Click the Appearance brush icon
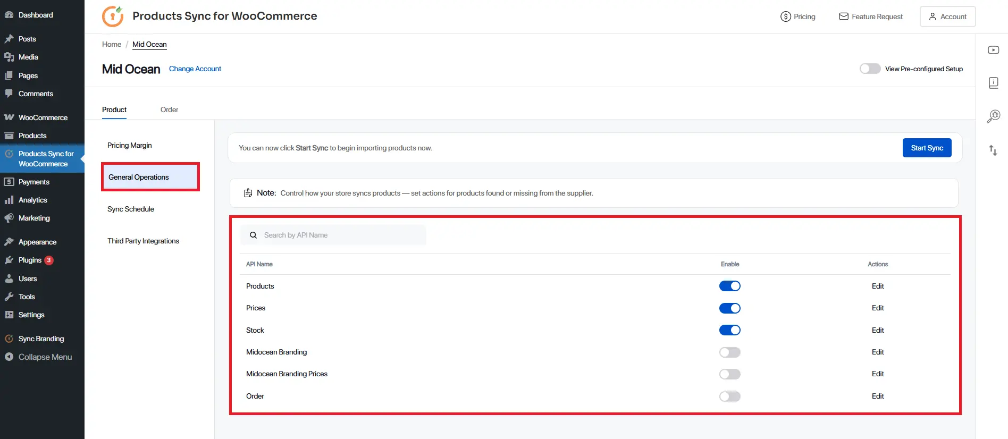Screen dimensions: 1008x439 pos(9,242)
